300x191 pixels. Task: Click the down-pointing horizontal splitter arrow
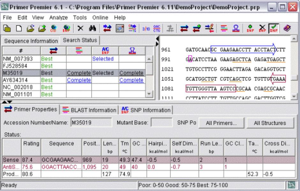click(10, 102)
